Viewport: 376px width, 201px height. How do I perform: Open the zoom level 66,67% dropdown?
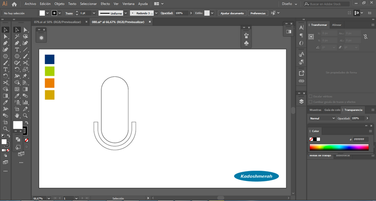49,199
